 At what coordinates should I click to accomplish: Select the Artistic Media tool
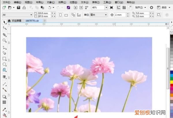[x=4, y=53]
